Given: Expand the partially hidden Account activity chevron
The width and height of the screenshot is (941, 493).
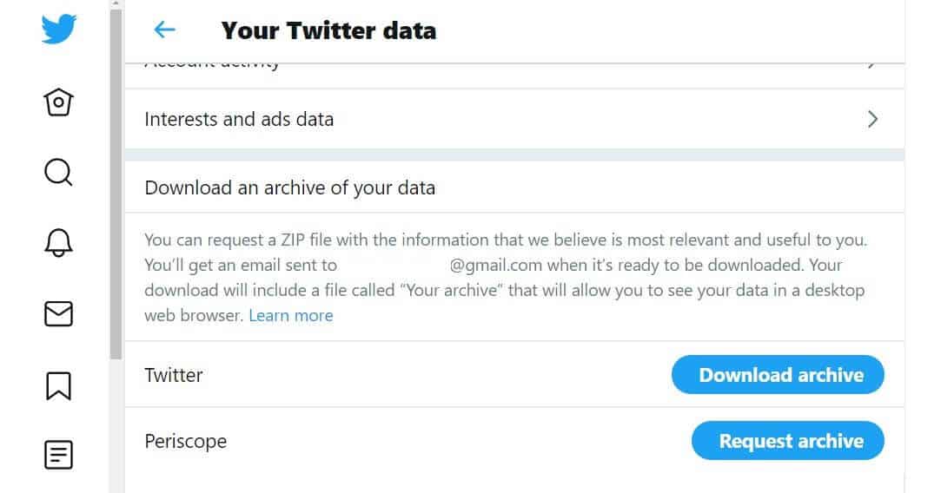Looking at the screenshot, I should (x=872, y=63).
